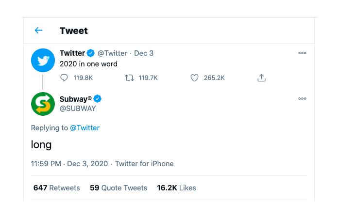This screenshot has width=340, height=218.
Task: Click the reply bubble icon on Twitter's tweet
Action: (64, 78)
